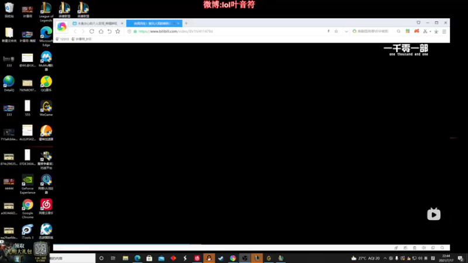Image resolution: width=468 pixels, height=263 pixels.
Task: Open Steam from the taskbar
Action: (221, 258)
